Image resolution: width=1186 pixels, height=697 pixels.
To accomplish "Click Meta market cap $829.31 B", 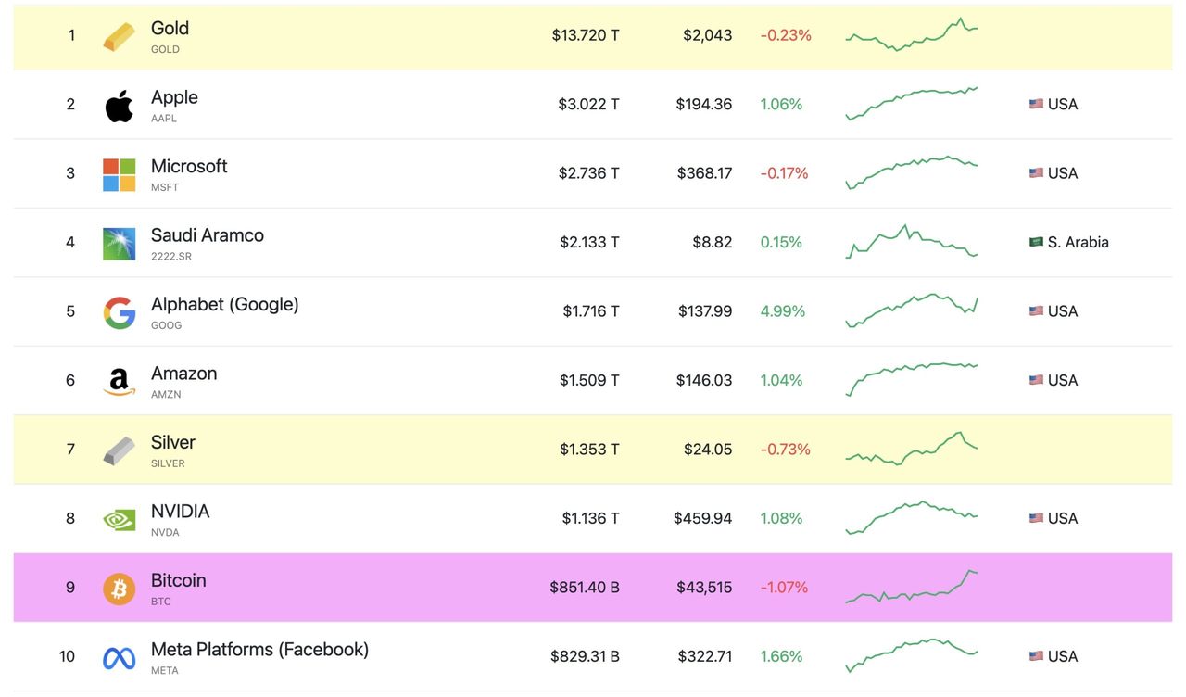I will click(x=585, y=656).
